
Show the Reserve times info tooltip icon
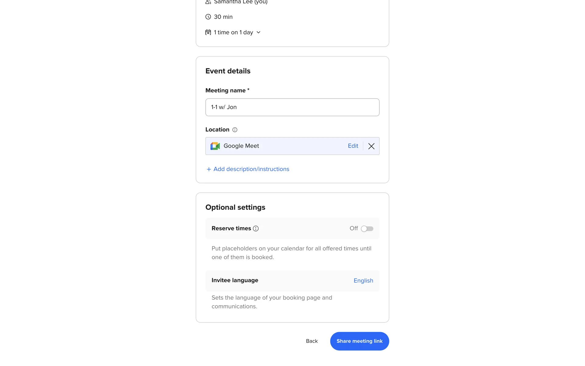(x=256, y=228)
